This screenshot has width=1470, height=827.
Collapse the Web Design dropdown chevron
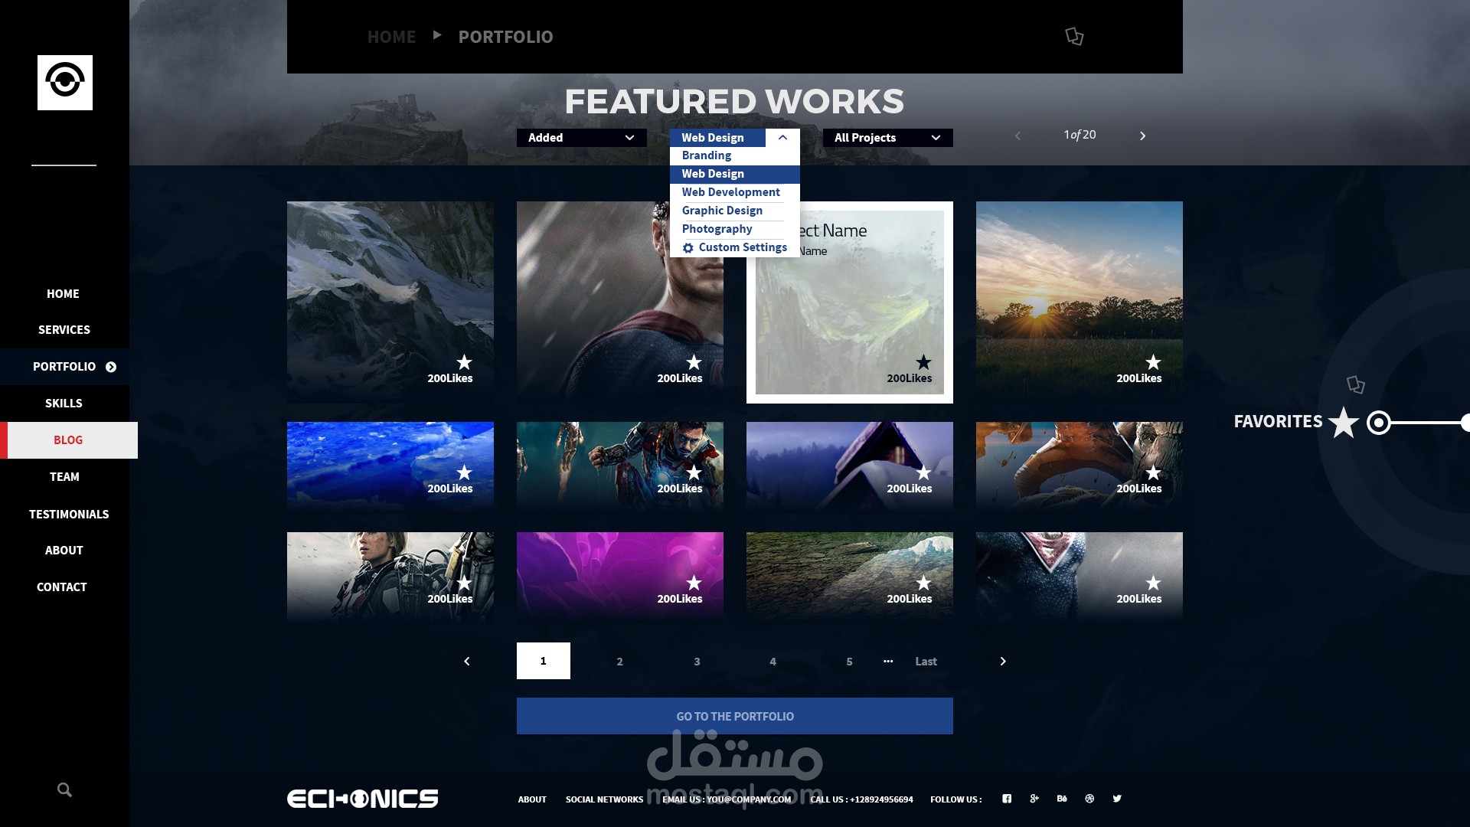pyautogui.click(x=782, y=138)
